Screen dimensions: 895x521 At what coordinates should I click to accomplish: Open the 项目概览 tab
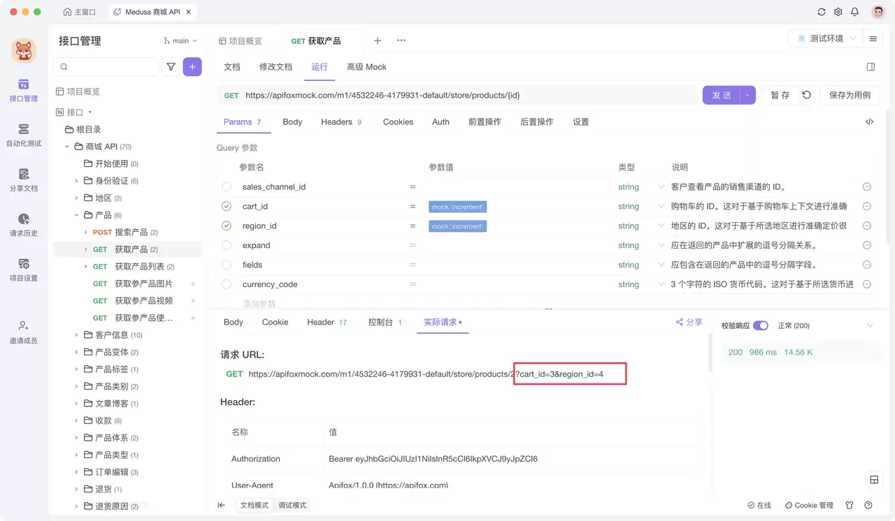point(241,41)
